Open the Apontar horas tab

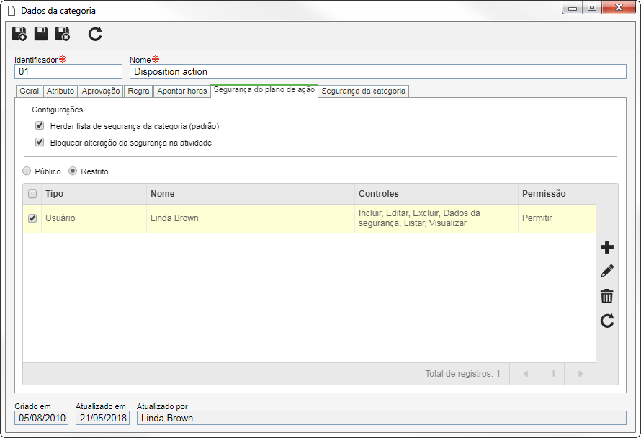pyautogui.click(x=182, y=91)
